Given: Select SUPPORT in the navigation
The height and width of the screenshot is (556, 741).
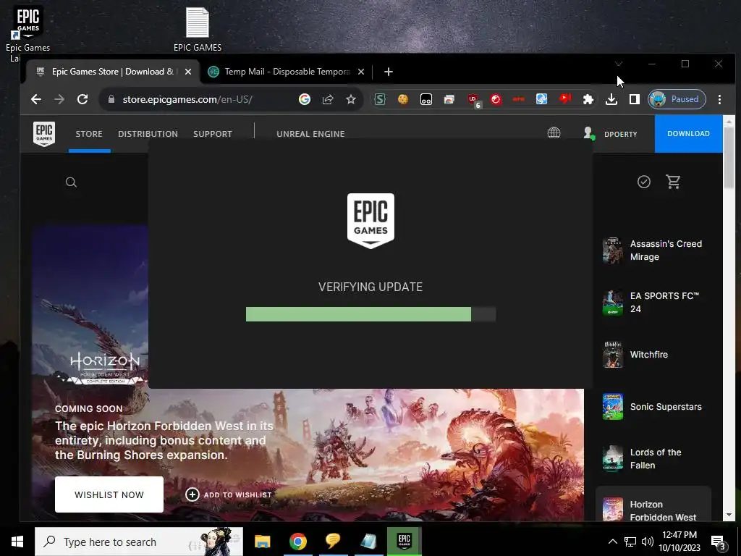Looking at the screenshot, I should click(x=213, y=134).
